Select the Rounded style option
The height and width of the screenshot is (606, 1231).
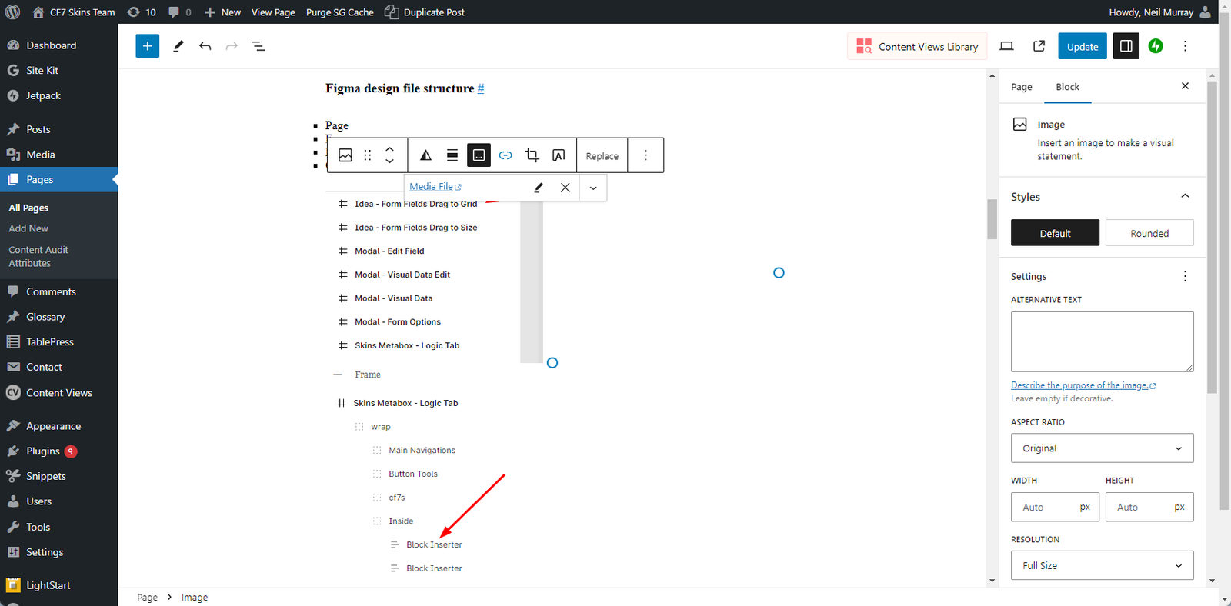click(x=1149, y=233)
